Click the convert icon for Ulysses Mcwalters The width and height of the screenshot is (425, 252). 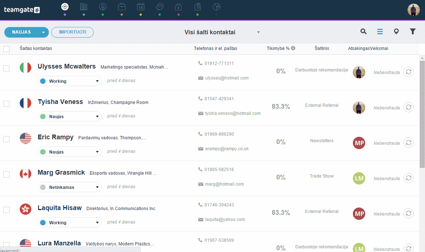point(409,72)
